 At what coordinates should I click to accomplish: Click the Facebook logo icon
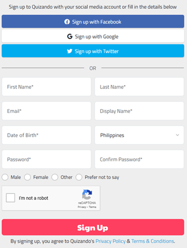point(67,22)
